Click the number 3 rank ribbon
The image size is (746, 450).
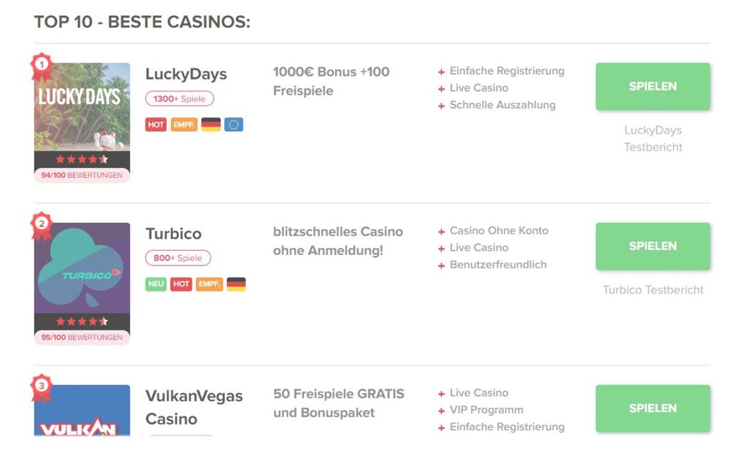point(41,386)
